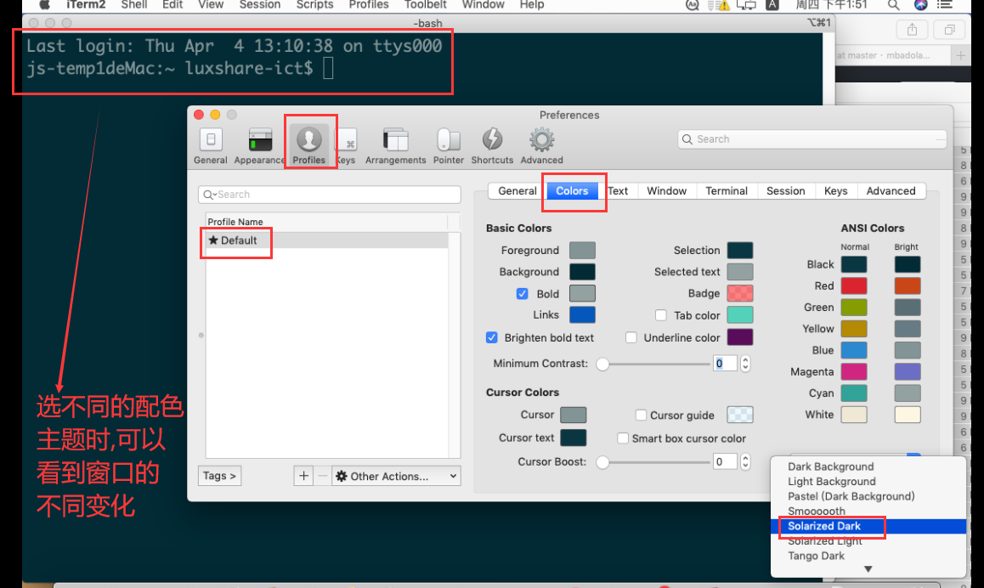Click the share icon in background window

[x=912, y=30]
